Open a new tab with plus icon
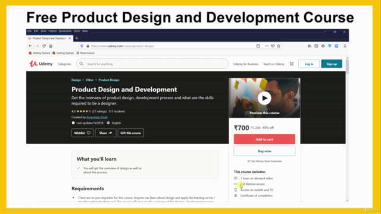The width and height of the screenshot is (381, 214). coord(77,38)
